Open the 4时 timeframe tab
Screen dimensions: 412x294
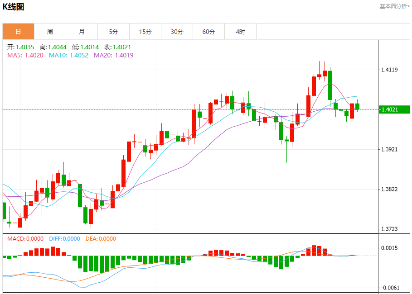pyautogui.click(x=240, y=32)
